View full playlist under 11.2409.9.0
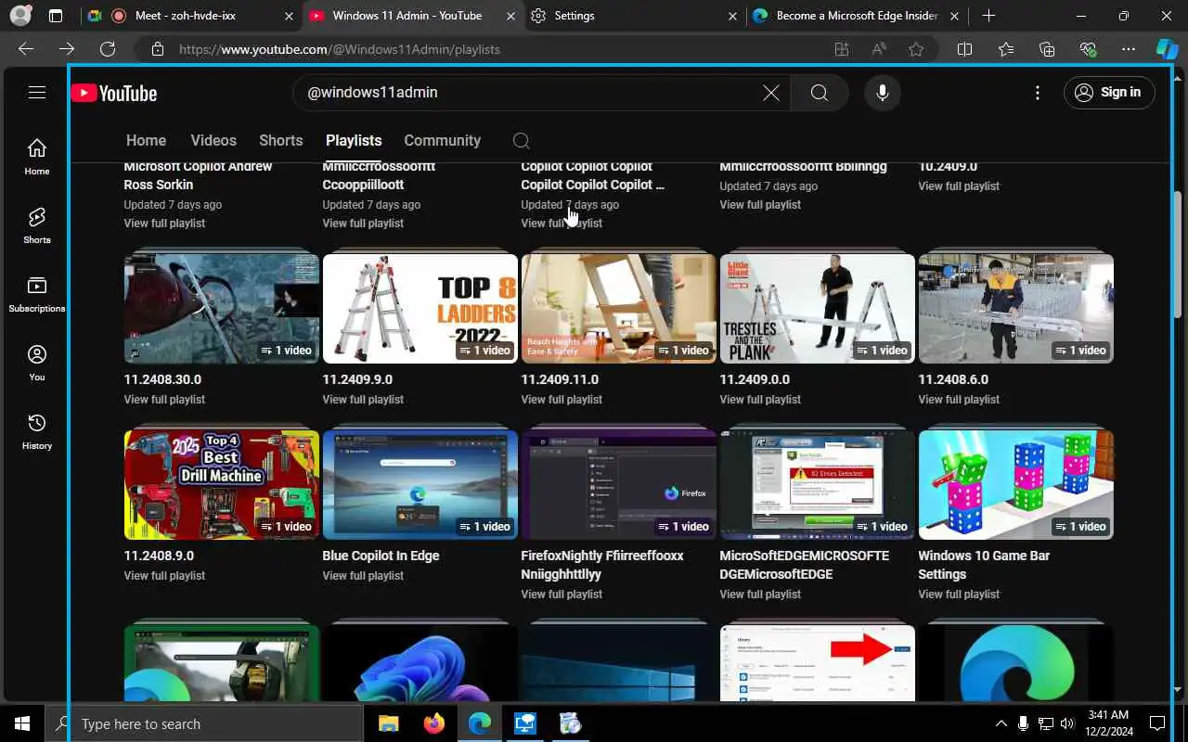 pos(363,400)
